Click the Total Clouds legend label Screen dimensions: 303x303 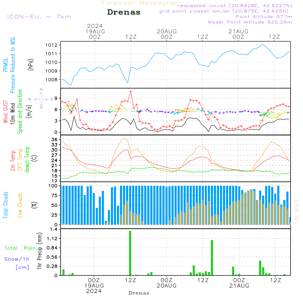(x=5, y=205)
